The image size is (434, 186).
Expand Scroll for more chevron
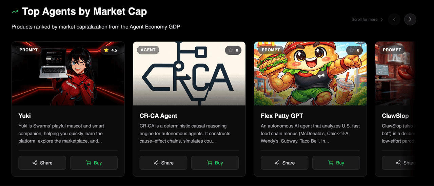(x=382, y=20)
